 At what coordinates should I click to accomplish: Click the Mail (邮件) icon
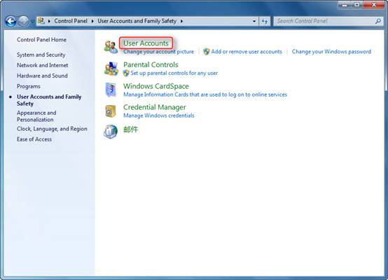[x=111, y=132]
